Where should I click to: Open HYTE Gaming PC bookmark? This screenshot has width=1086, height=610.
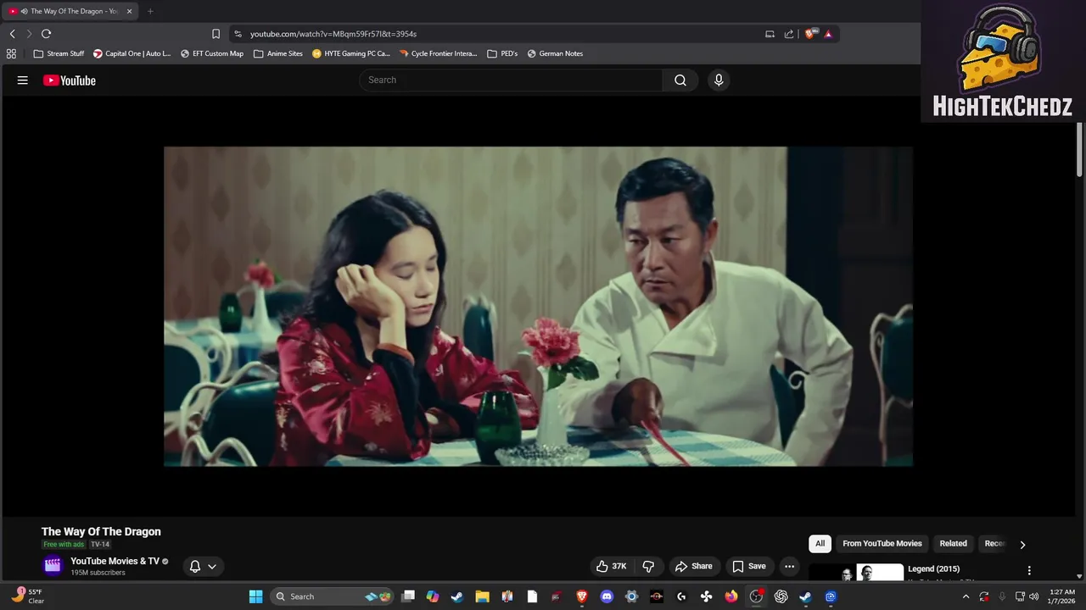click(x=351, y=53)
